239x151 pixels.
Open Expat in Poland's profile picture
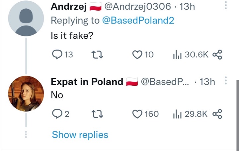[x=26, y=94]
